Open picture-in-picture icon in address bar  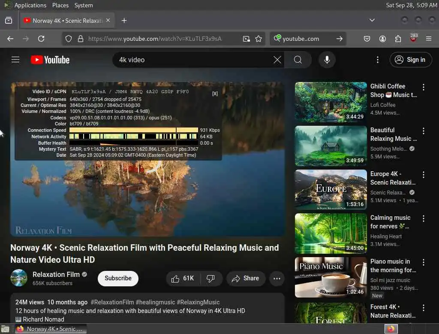[247, 39]
